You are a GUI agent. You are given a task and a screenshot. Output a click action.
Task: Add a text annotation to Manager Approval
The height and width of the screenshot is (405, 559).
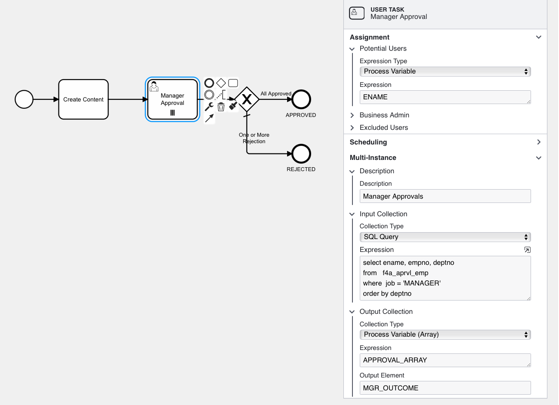click(x=221, y=95)
